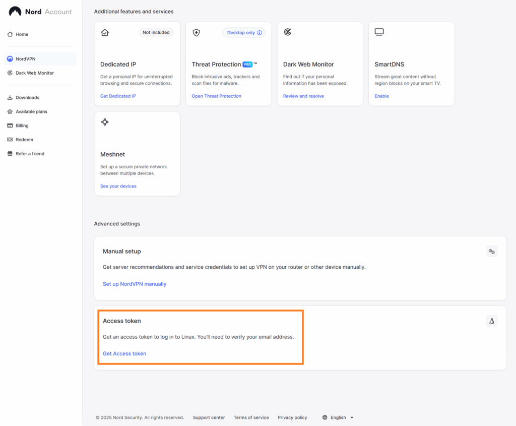This screenshot has height=426, width=516.
Task: Click the SmartDNS monitor icon
Action: point(379,32)
